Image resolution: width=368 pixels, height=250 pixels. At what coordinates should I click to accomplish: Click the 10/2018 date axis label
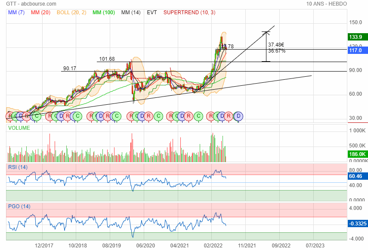77,246
